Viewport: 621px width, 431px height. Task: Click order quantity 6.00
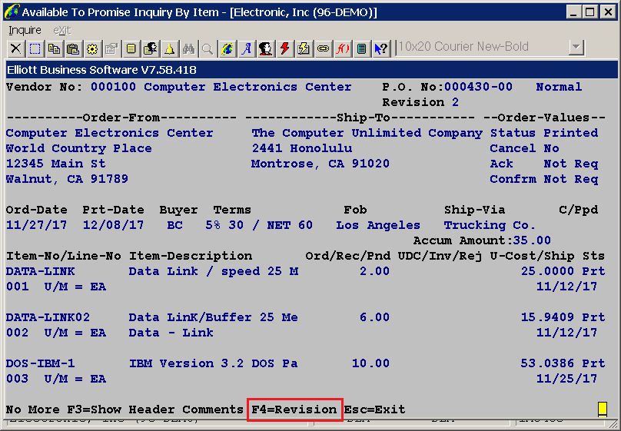click(374, 317)
